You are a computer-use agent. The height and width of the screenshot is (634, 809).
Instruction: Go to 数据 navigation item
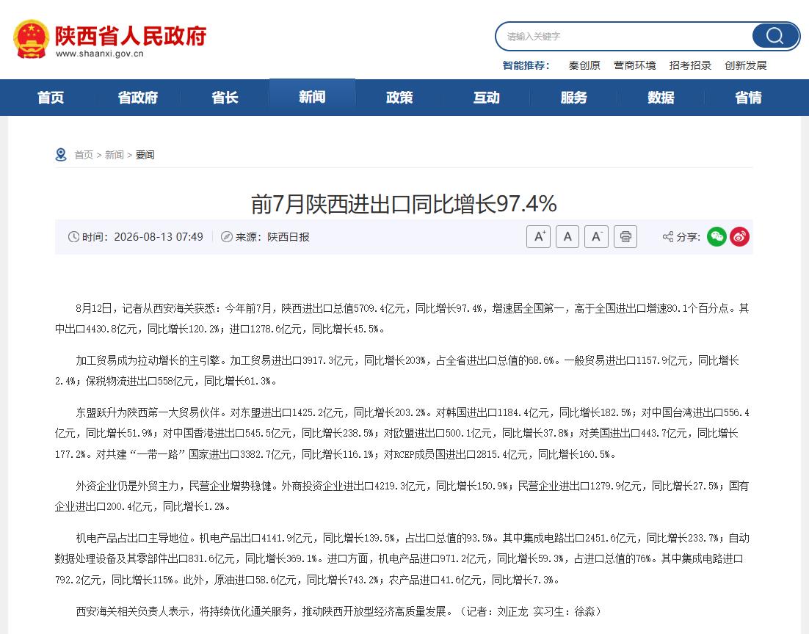tap(661, 98)
